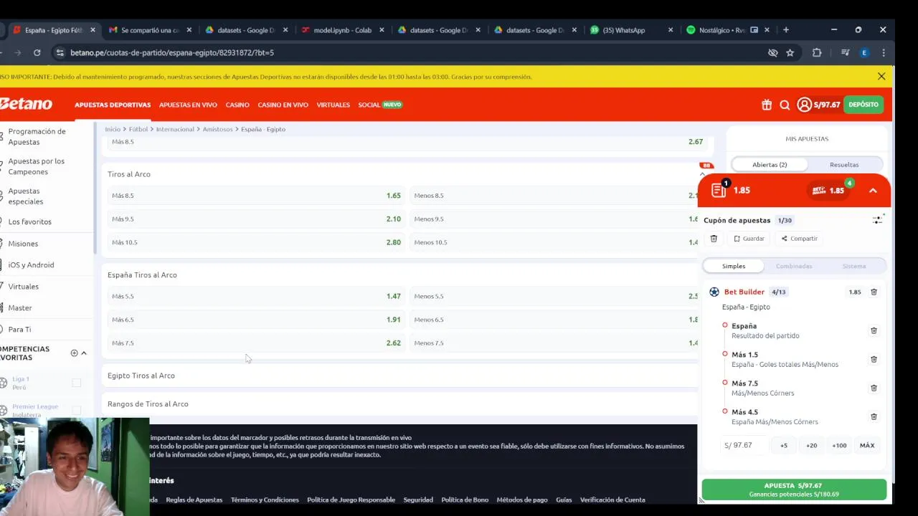Viewport: 918px width, 516px height.
Task: Open the Chrome profile avatar
Action: click(x=864, y=52)
